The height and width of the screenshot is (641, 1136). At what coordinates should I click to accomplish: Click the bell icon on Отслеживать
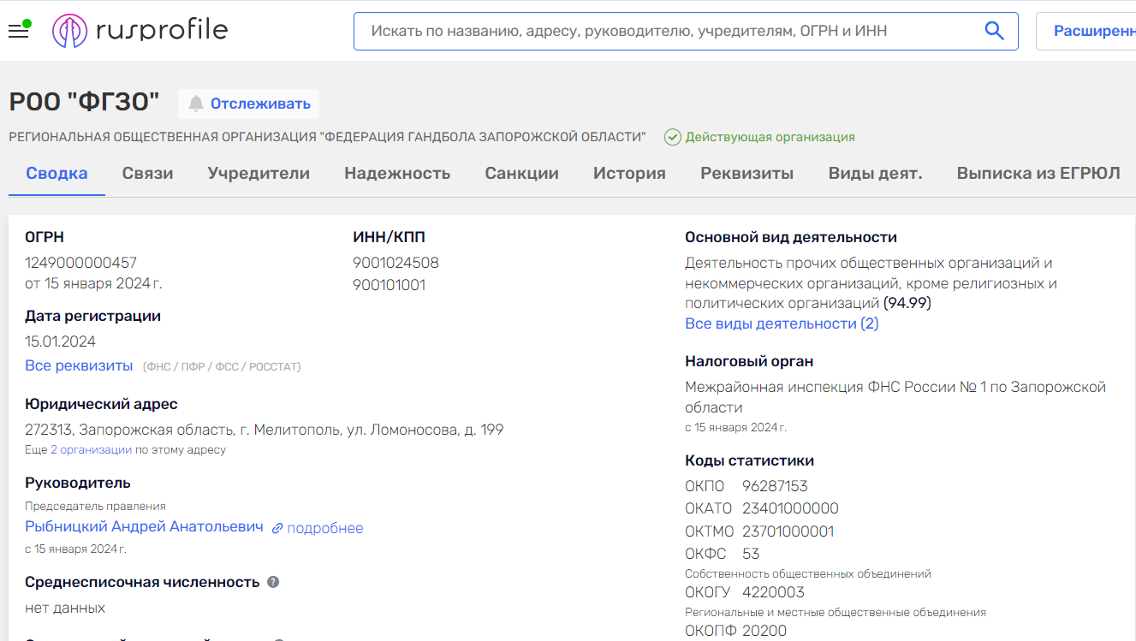(x=196, y=104)
